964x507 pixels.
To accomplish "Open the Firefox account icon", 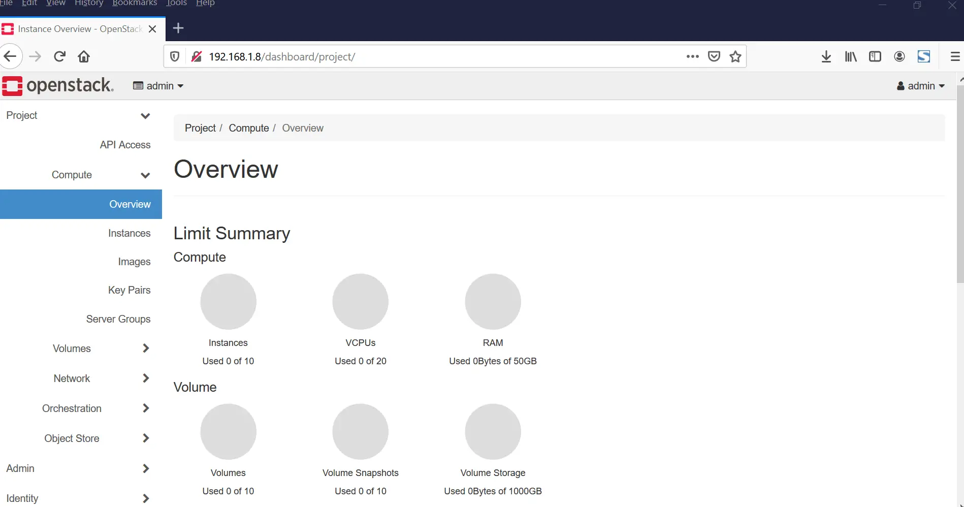I will 899,56.
